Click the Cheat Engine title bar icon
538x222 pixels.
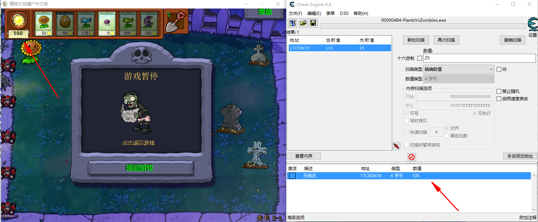292,4
